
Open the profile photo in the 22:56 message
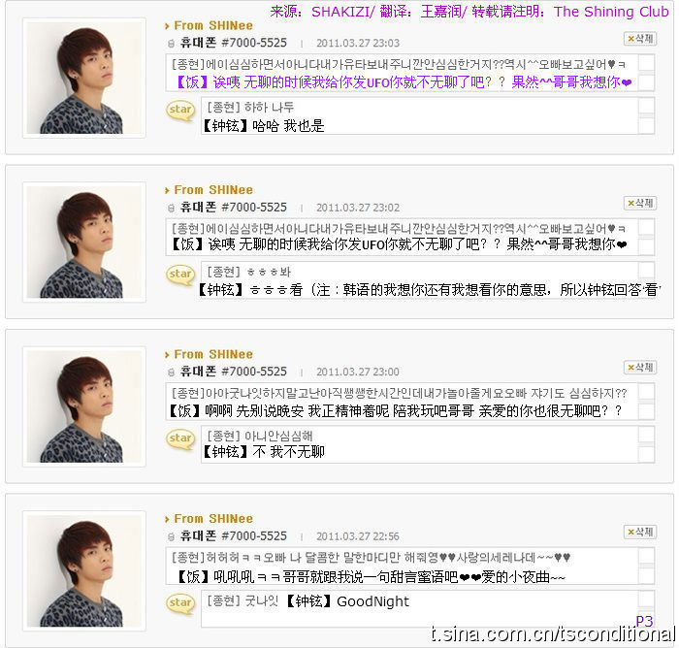[84, 571]
